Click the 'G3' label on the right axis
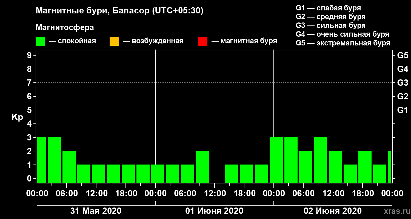 pos(403,83)
